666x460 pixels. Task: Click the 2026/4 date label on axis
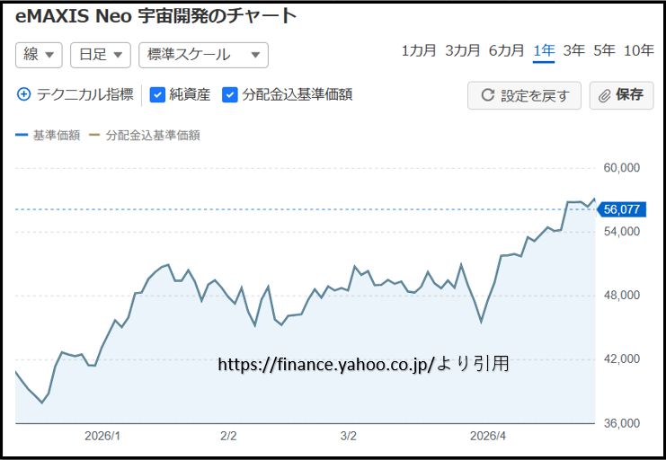pos(489,436)
